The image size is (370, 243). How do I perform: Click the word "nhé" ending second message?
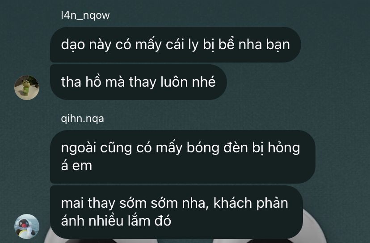pyautogui.click(x=204, y=82)
